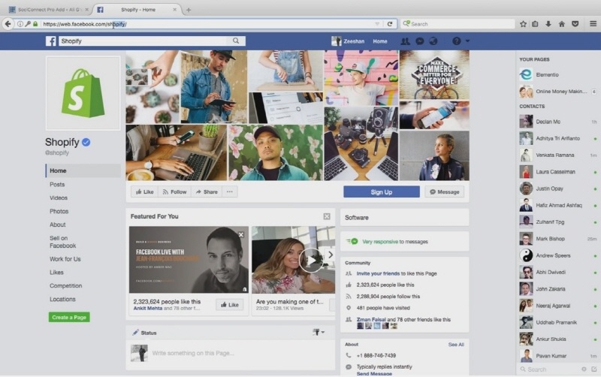601x377 pixels.
Task: Open Competition in the page sidebar
Action: pyautogui.click(x=65, y=286)
